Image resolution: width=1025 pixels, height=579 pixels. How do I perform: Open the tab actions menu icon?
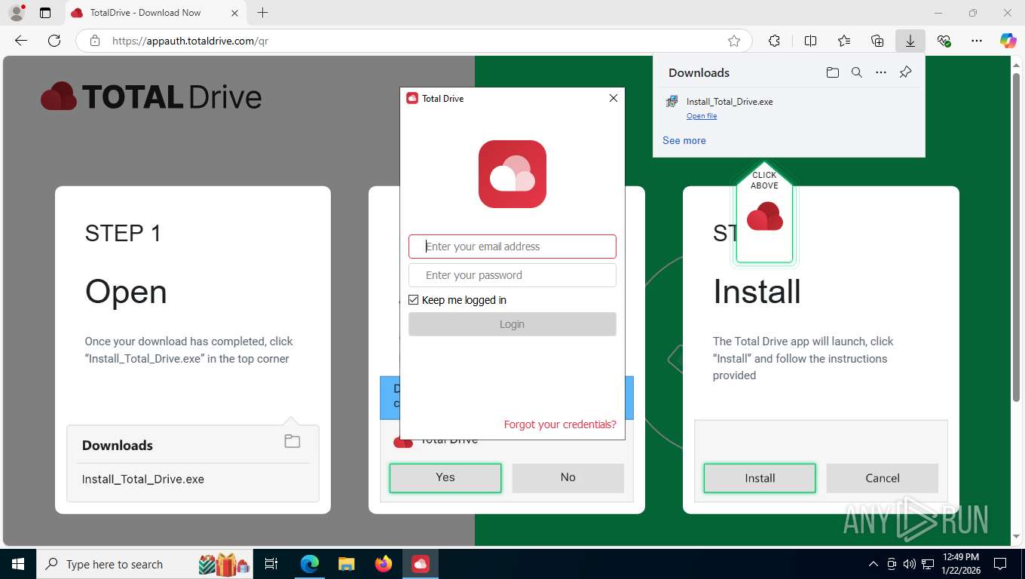click(45, 13)
